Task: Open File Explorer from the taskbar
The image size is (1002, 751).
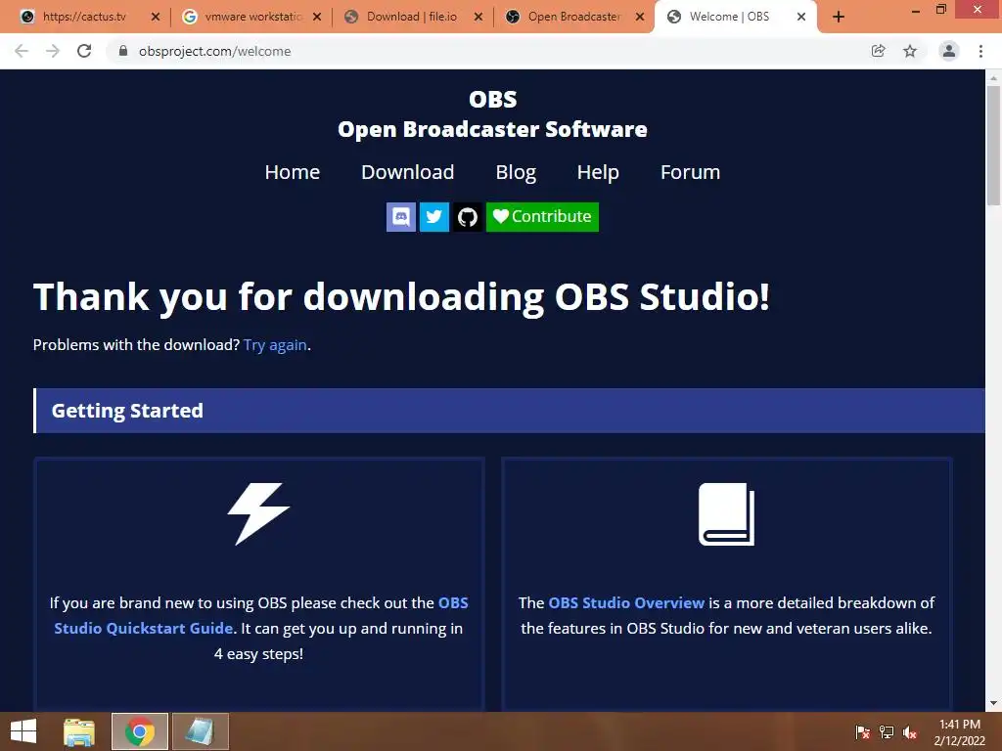Action: click(79, 731)
